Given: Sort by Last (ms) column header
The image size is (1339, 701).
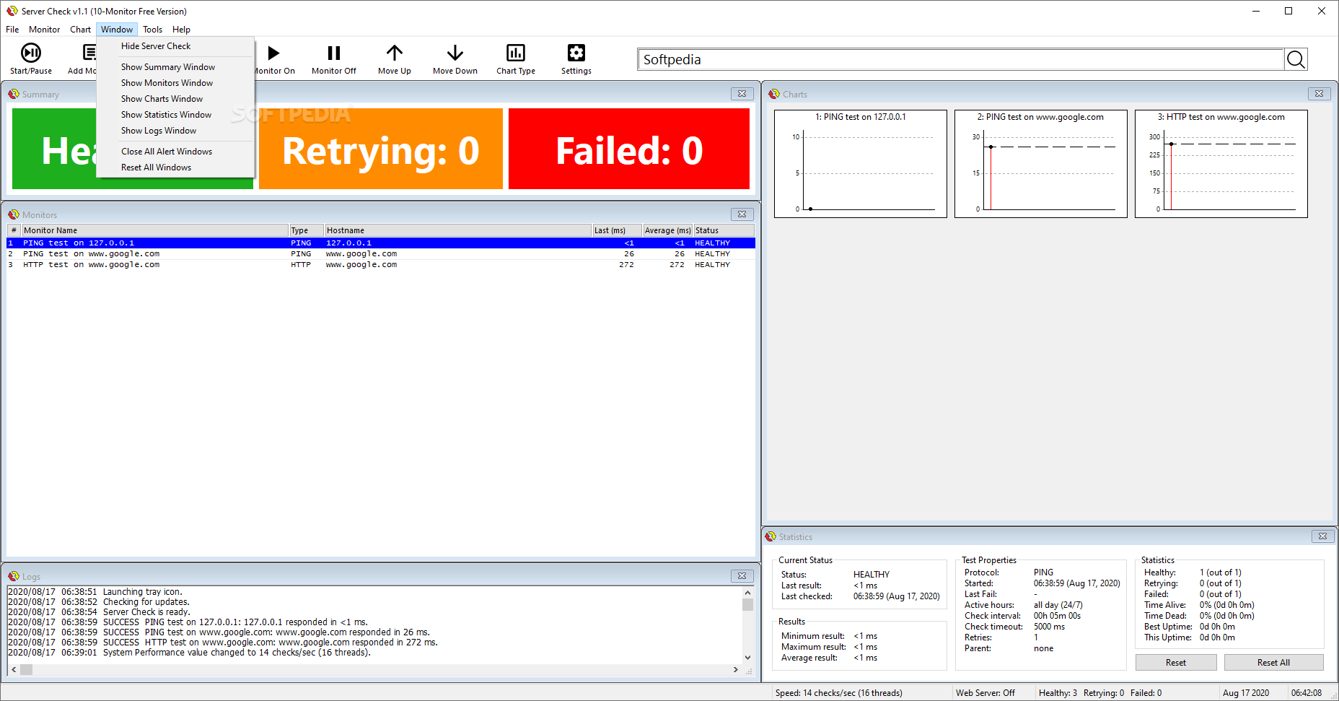Looking at the screenshot, I should coord(617,230).
